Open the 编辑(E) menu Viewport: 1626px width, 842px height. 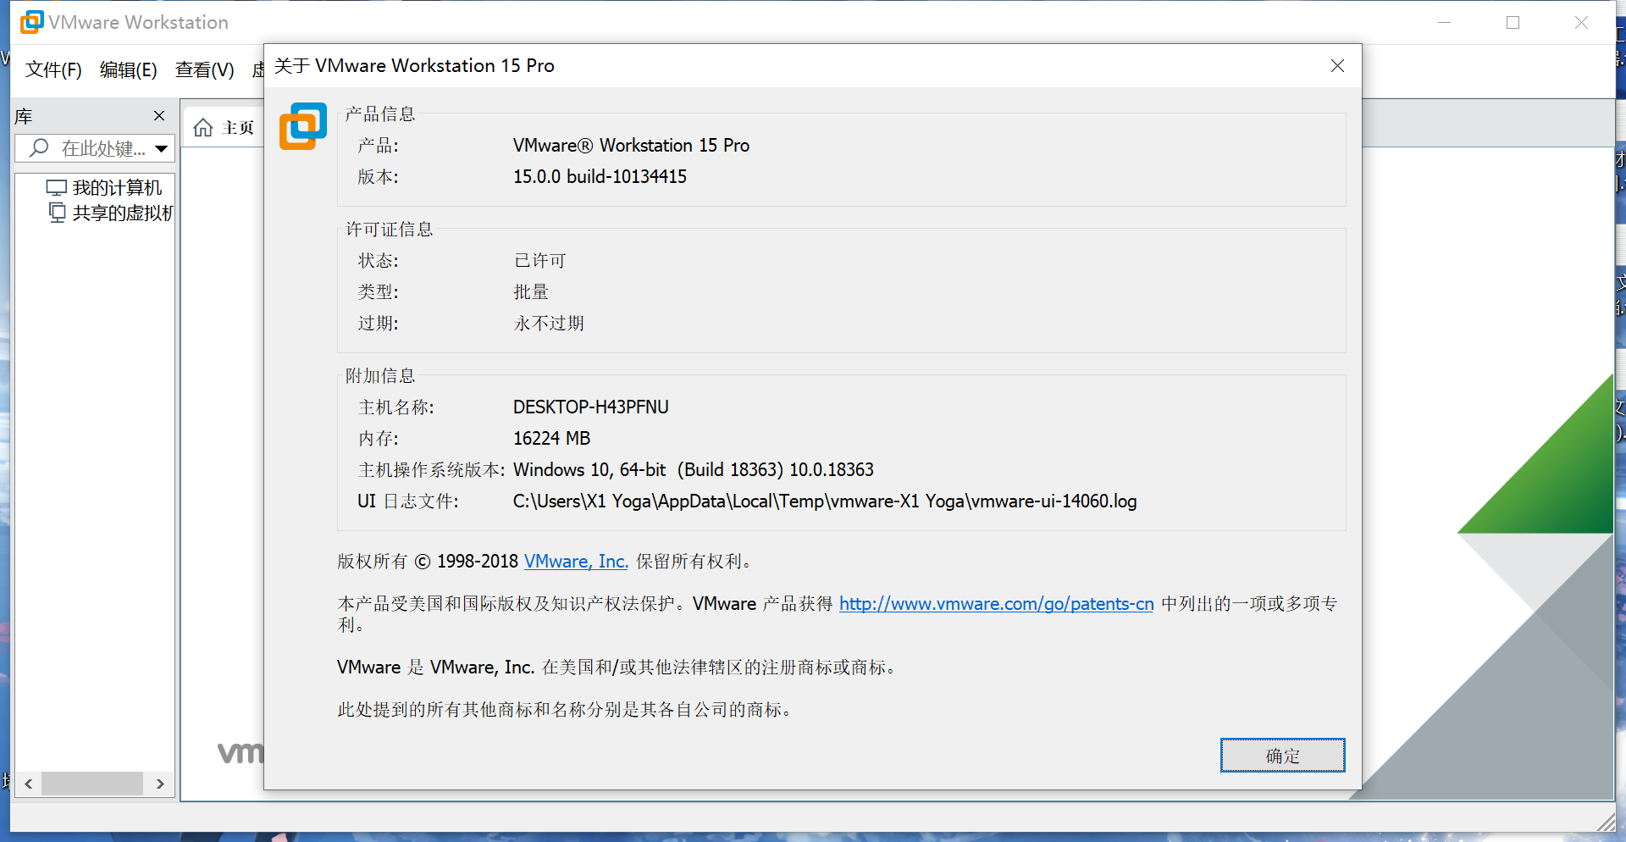pos(129,69)
